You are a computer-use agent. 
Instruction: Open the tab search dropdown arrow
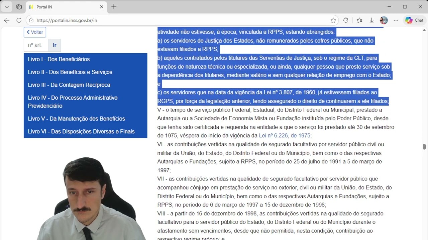tap(7, 7)
